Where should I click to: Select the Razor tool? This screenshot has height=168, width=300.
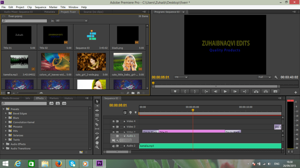(x=97, y=124)
